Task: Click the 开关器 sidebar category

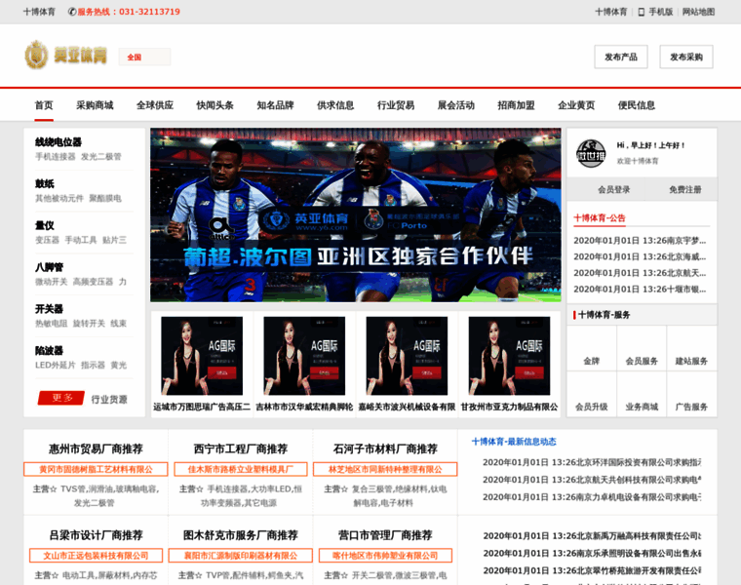Action: pos(49,309)
